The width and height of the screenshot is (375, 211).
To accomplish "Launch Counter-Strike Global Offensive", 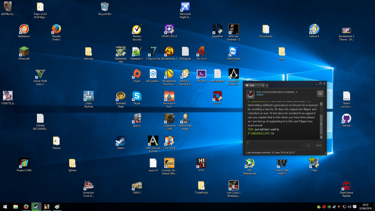I will (169, 166).
